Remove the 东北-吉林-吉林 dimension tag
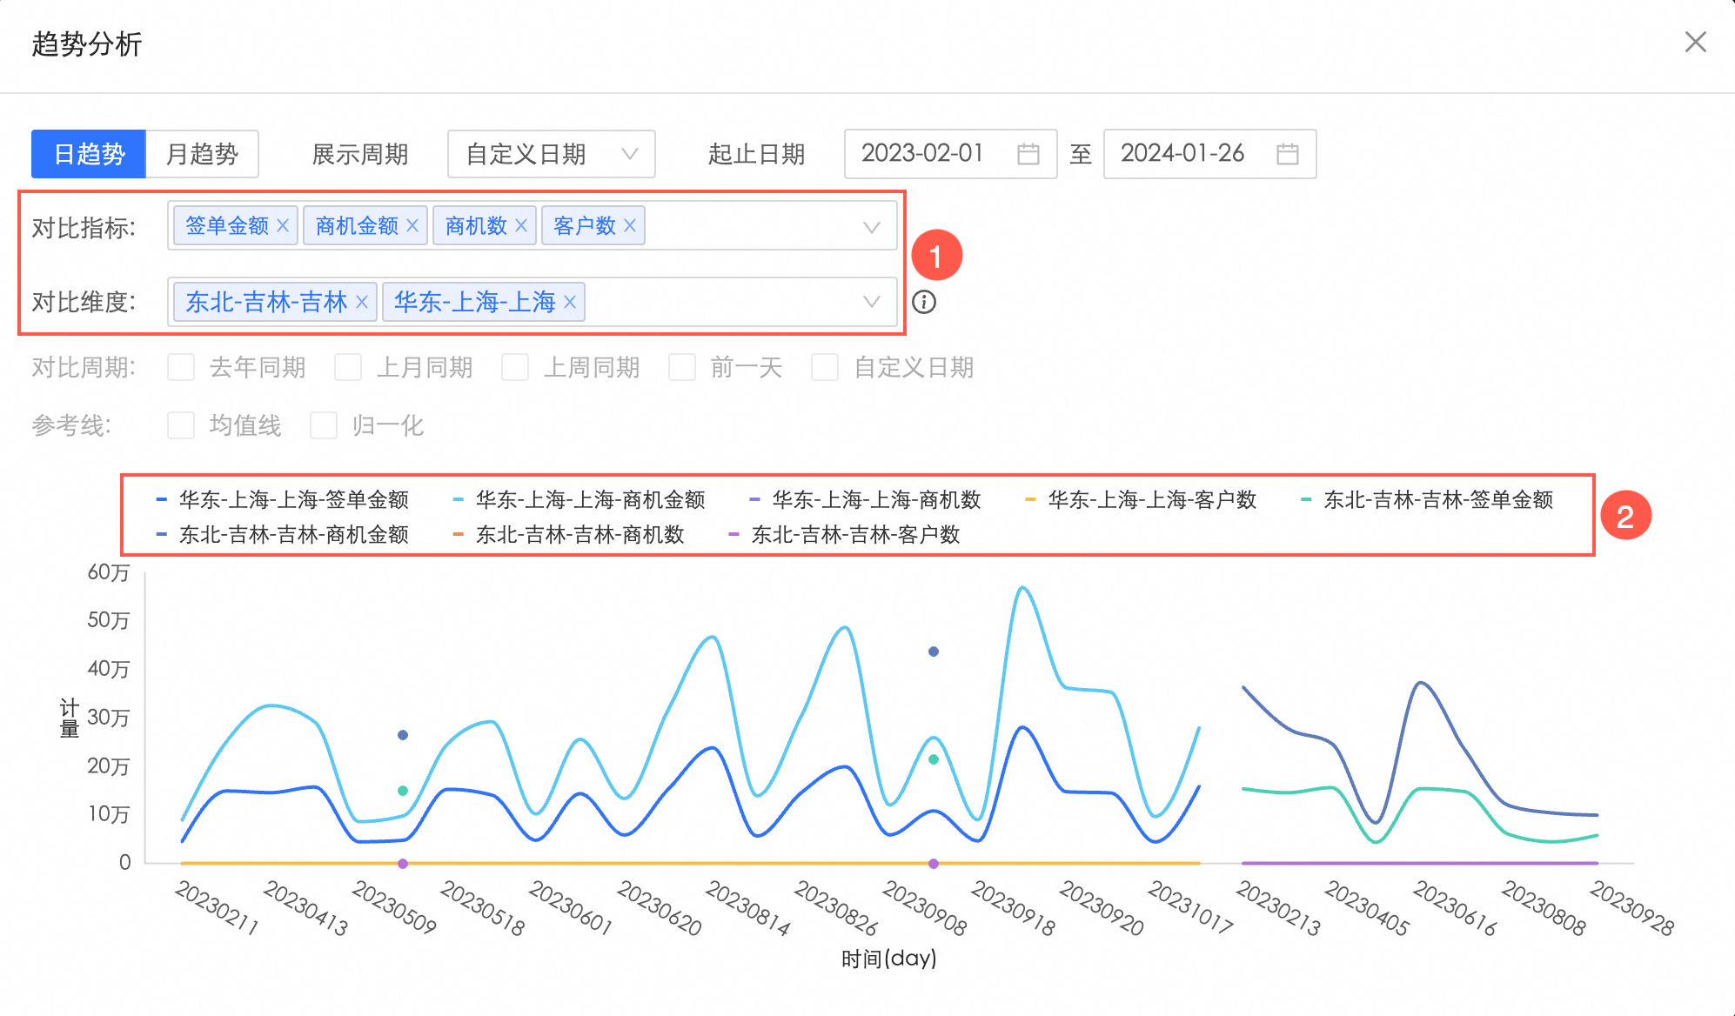 pos(362,302)
